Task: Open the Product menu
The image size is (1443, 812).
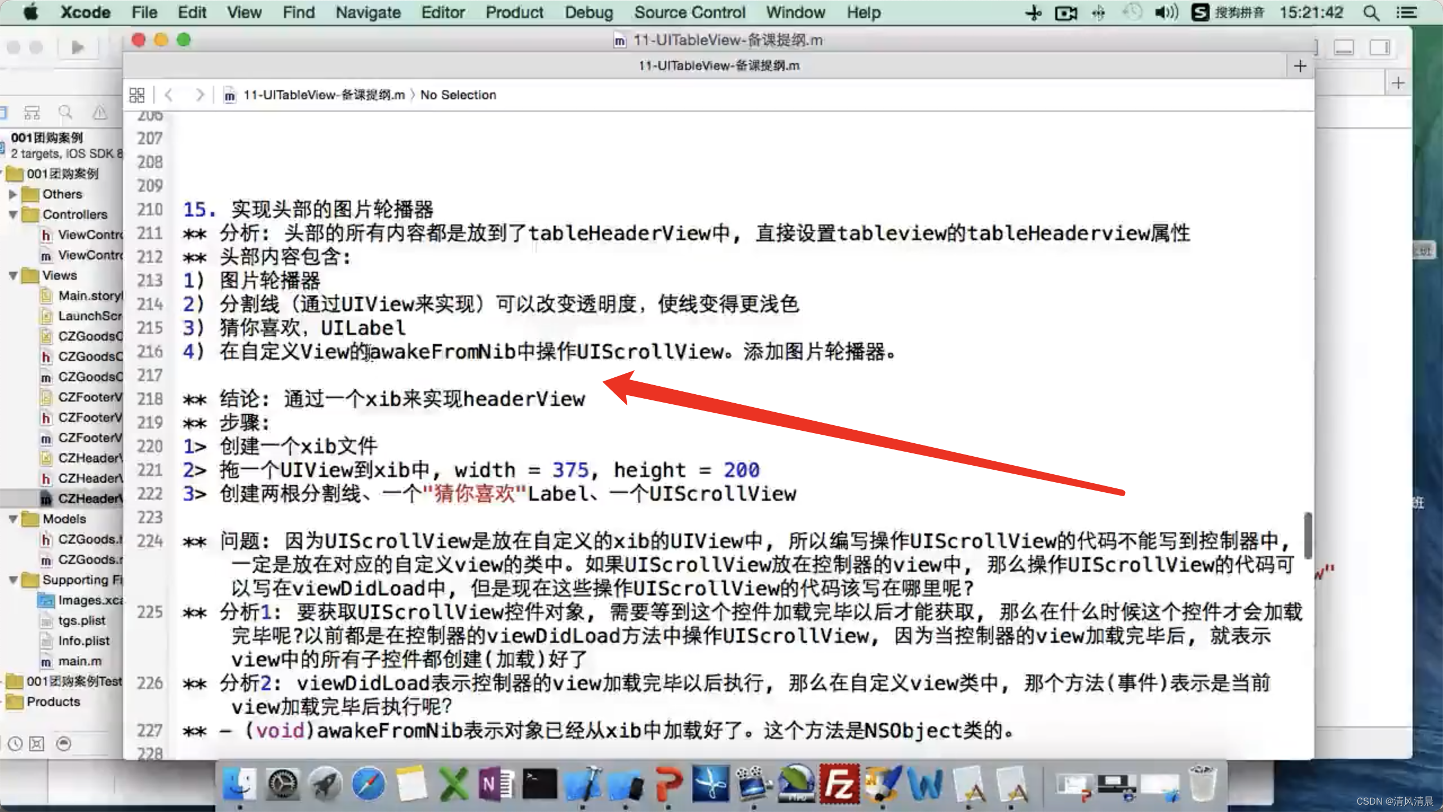Action: (x=515, y=12)
